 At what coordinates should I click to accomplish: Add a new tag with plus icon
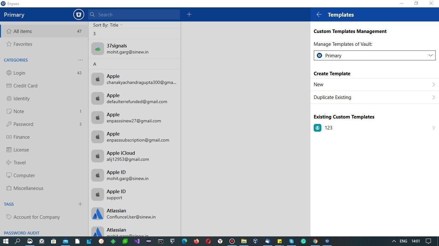(80, 204)
